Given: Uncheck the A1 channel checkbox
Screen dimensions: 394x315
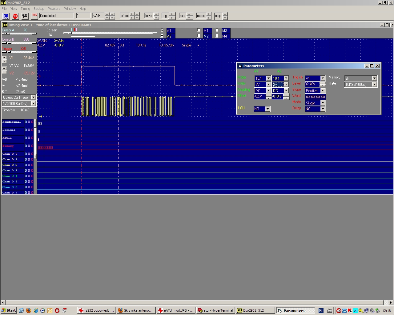Looking at the screenshot, I should pyautogui.click(x=162, y=30).
